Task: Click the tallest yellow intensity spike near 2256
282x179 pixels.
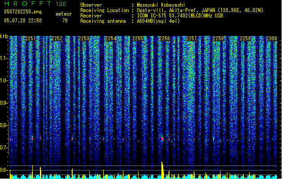Action: (x=163, y=170)
